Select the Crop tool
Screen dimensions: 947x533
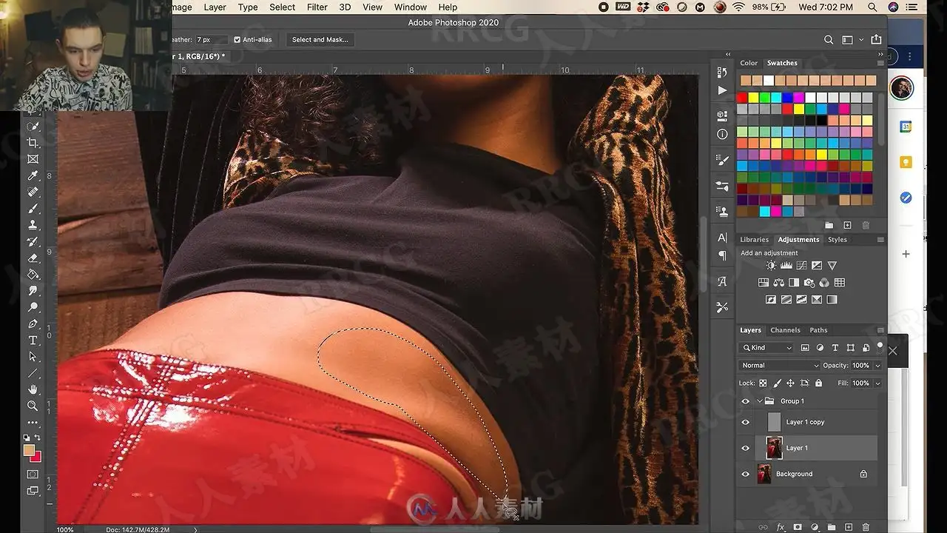(x=33, y=143)
